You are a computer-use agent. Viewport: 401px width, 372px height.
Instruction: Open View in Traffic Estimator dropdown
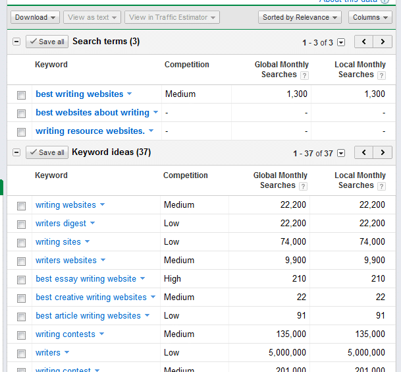click(x=172, y=17)
